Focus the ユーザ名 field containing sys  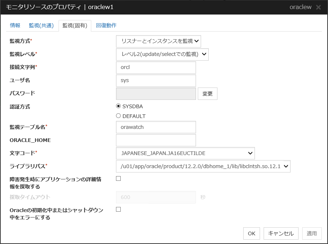pyautogui.click(x=156, y=81)
